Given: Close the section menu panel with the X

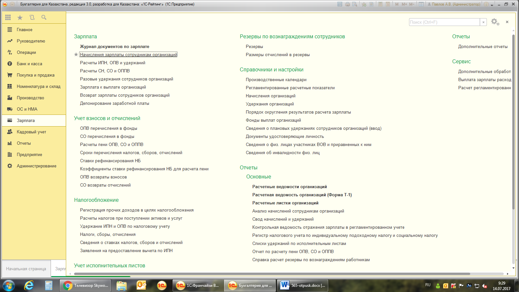Looking at the screenshot, I should point(507,22).
